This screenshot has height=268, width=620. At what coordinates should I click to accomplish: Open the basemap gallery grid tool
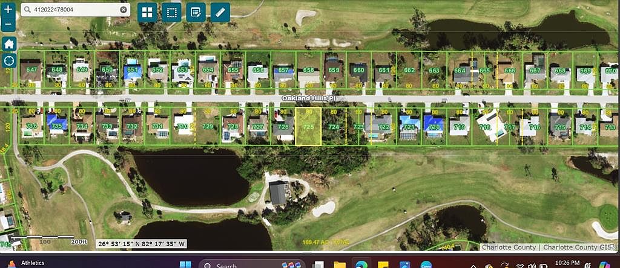147,12
